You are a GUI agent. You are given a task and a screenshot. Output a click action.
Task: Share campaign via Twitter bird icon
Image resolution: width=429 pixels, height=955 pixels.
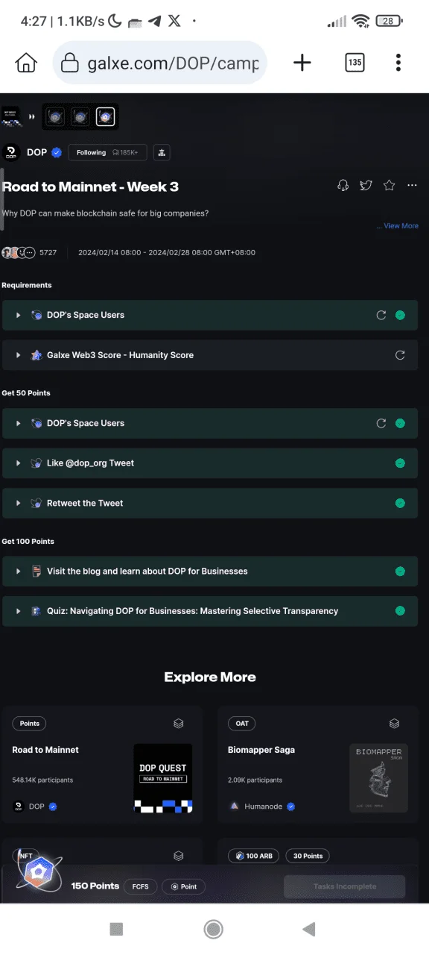click(366, 186)
